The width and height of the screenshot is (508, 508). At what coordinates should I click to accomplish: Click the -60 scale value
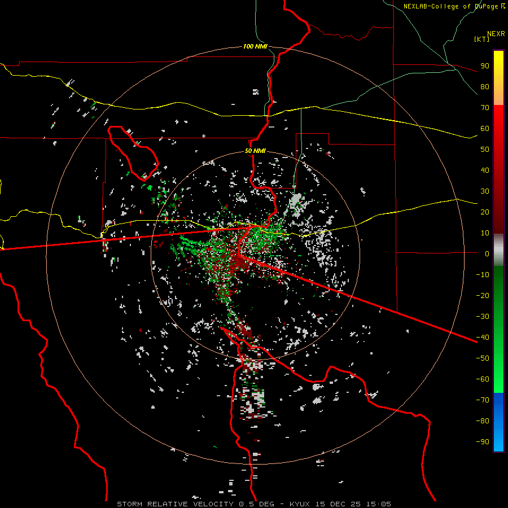[483, 379]
